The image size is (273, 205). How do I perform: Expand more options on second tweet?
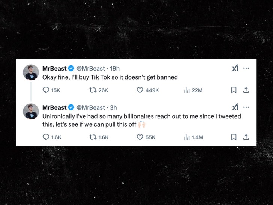point(246,107)
